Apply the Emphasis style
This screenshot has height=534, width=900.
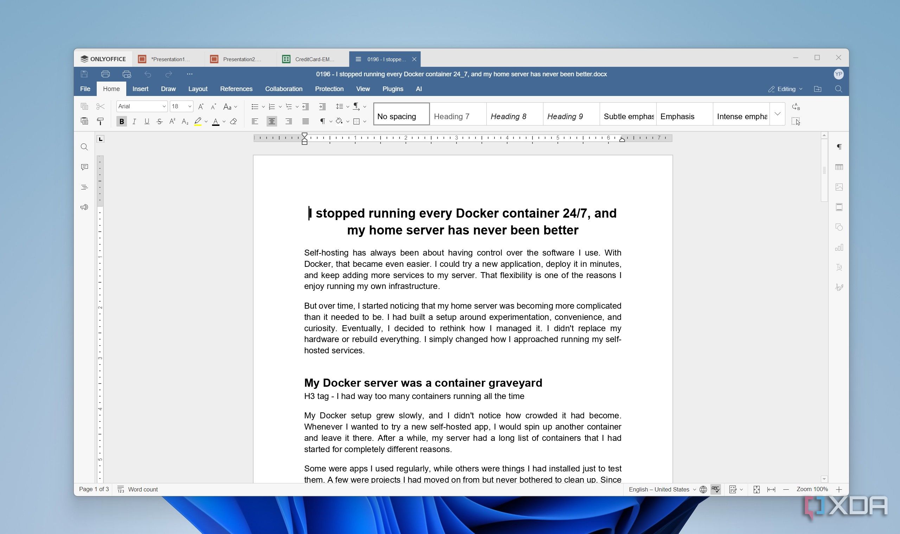click(x=684, y=114)
